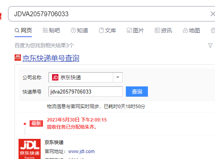The height and width of the screenshot is (159, 215).
Task: Select the 网页 magnifier search tab
Action: click(23, 30)
